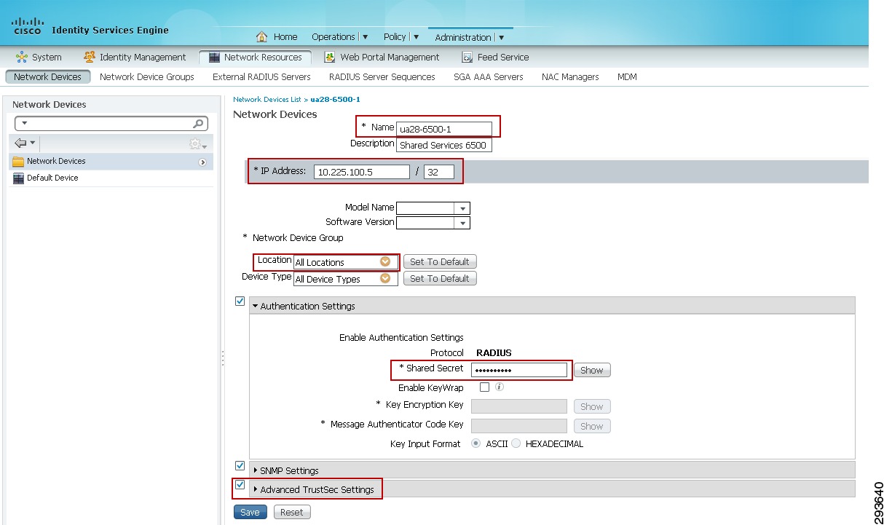Click the device Name input field
The image size is (884, 525).
[444, 129]
